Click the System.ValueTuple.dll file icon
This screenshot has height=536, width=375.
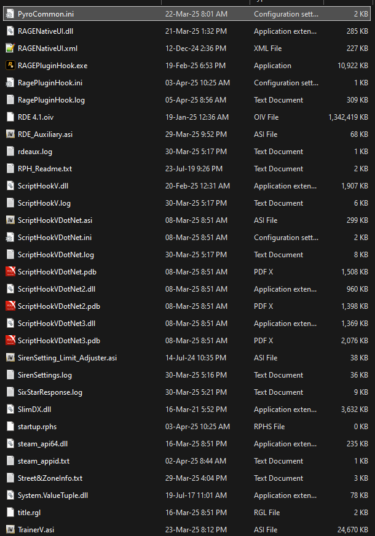click(x=10, y=495)
